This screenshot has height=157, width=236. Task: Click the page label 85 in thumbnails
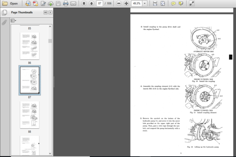pos(29,28)
